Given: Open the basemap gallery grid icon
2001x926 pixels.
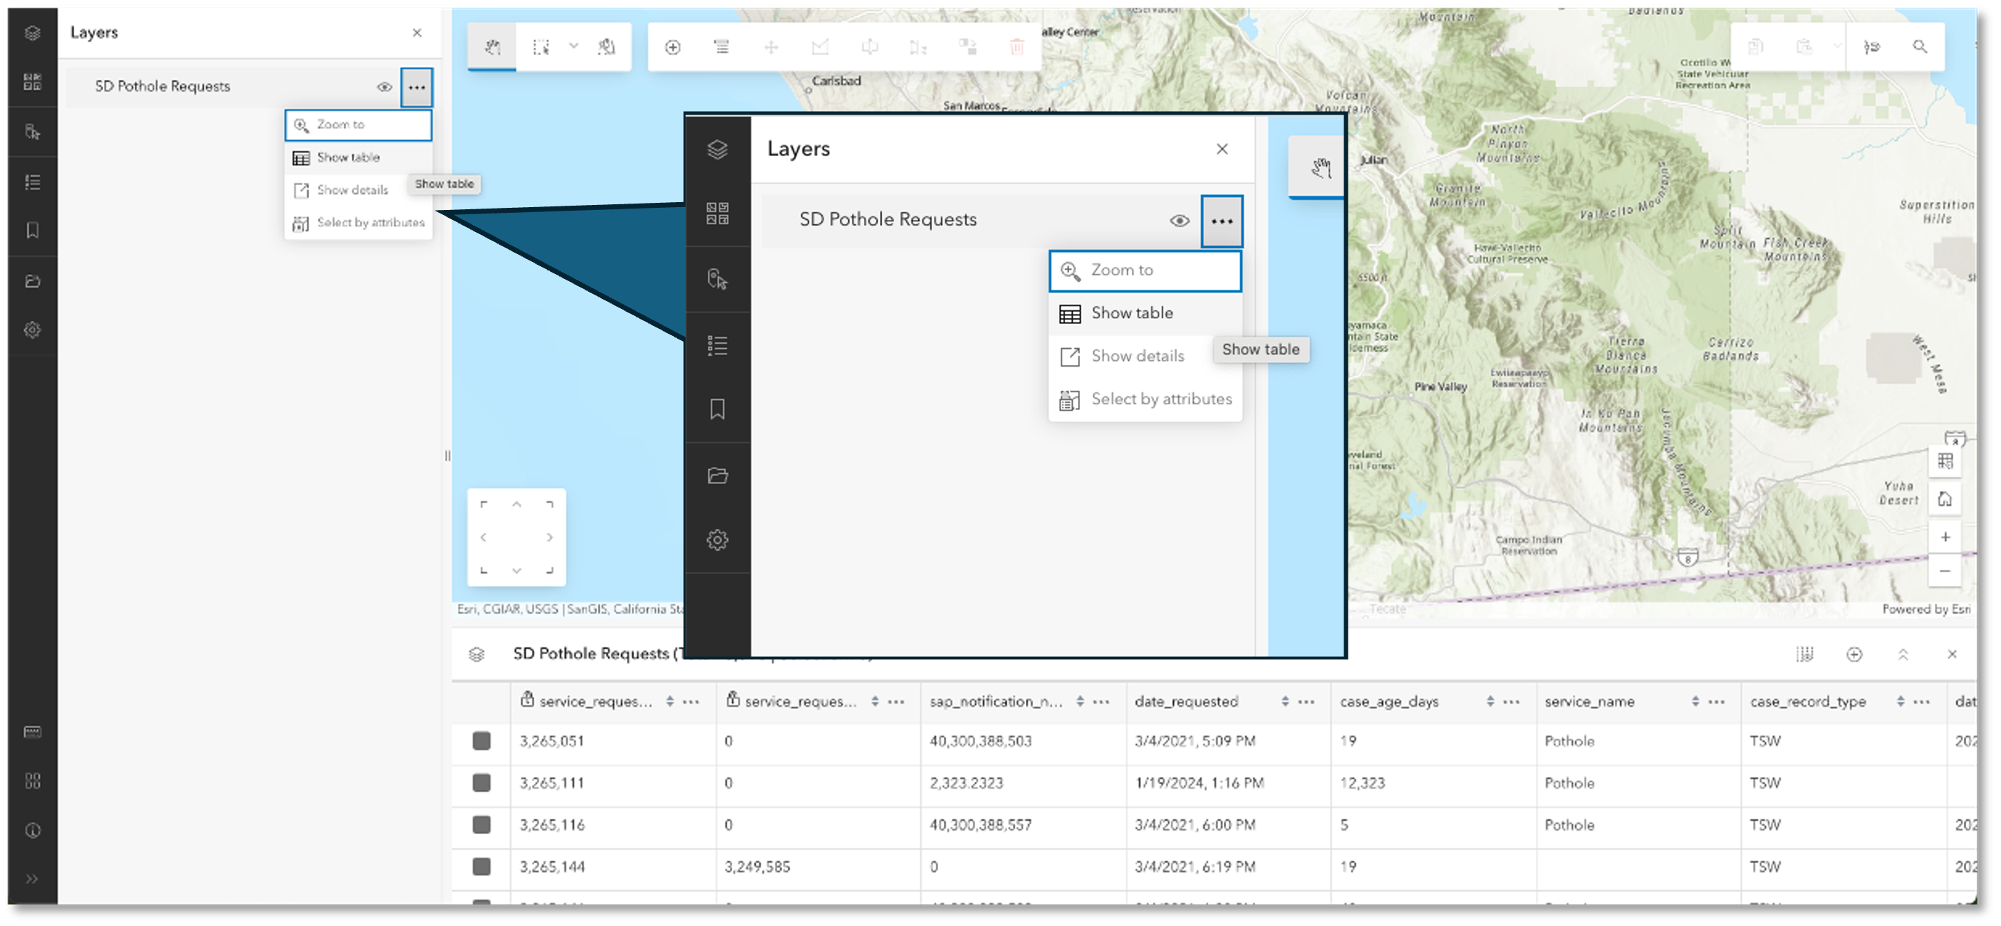Looking at the screenshot, I should [x=33, y=83].
